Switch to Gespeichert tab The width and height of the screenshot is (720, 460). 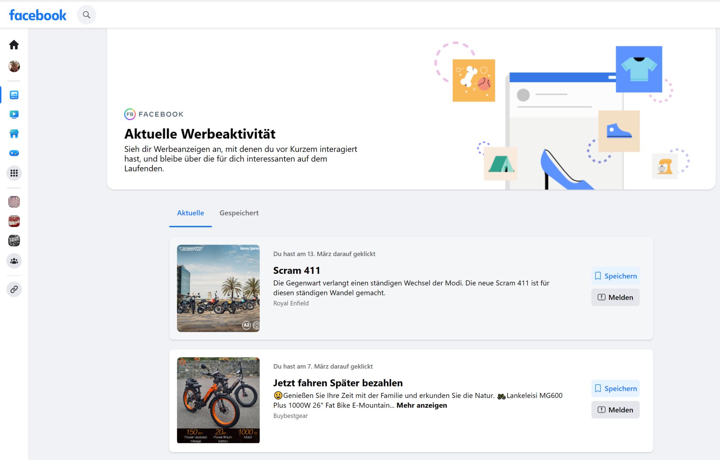239,213
